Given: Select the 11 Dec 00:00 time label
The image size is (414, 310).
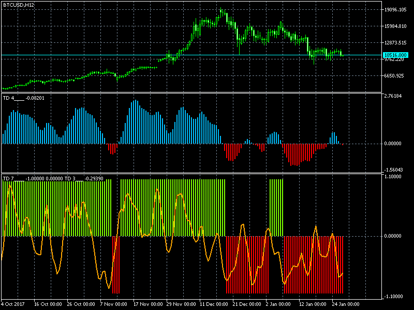Looking at the screenshot, I should click(x=214, y=304).
